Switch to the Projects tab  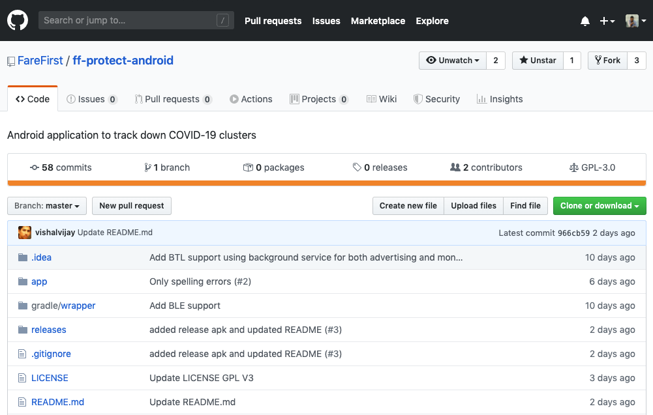(x=319, y=99)
